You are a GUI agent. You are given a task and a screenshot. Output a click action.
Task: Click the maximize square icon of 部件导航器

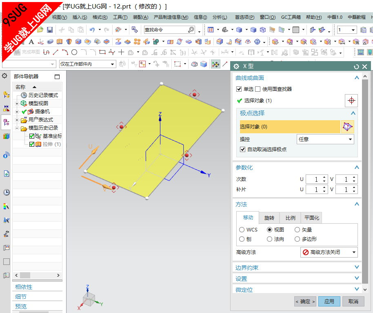pyautogui.click(x=57, y=77)
